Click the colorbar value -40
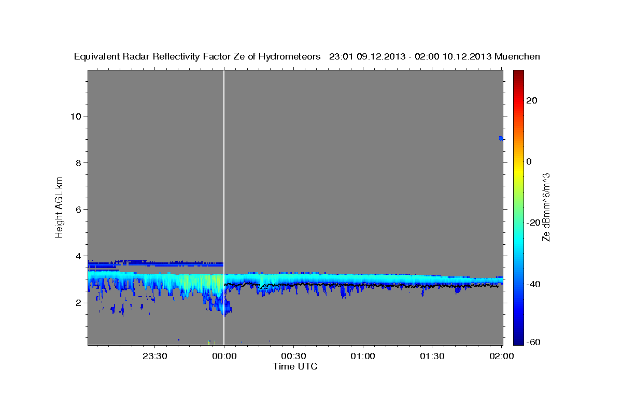 point(533,284)
